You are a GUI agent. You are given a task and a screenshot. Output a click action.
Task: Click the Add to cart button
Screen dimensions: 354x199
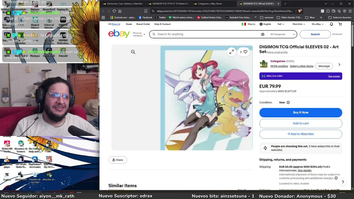[x=301, y=123]
